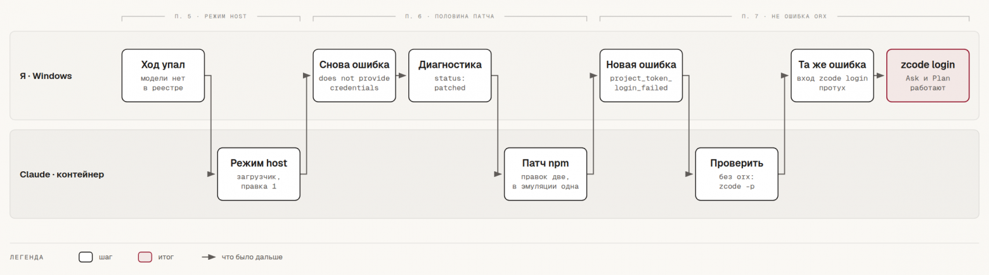
Task: Click the text "вход zcode login протух"
Action: click(832, 83)
